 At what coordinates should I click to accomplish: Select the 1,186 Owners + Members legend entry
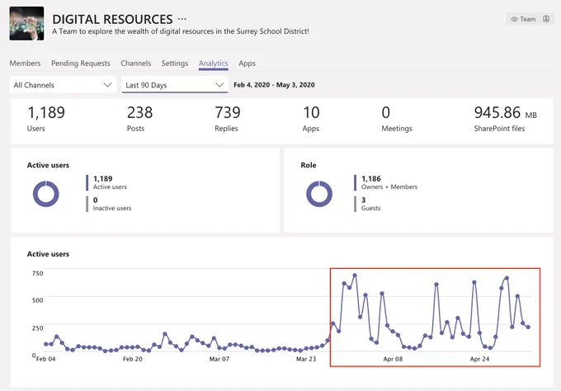pyautogui.click(x=386, y=182)
